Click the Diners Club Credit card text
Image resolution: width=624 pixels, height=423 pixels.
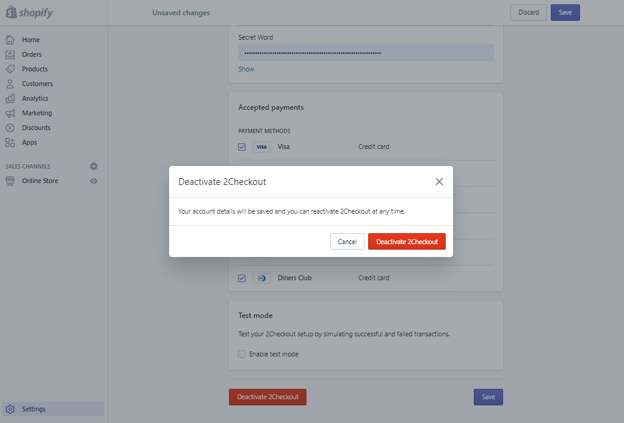pos(374,278)
